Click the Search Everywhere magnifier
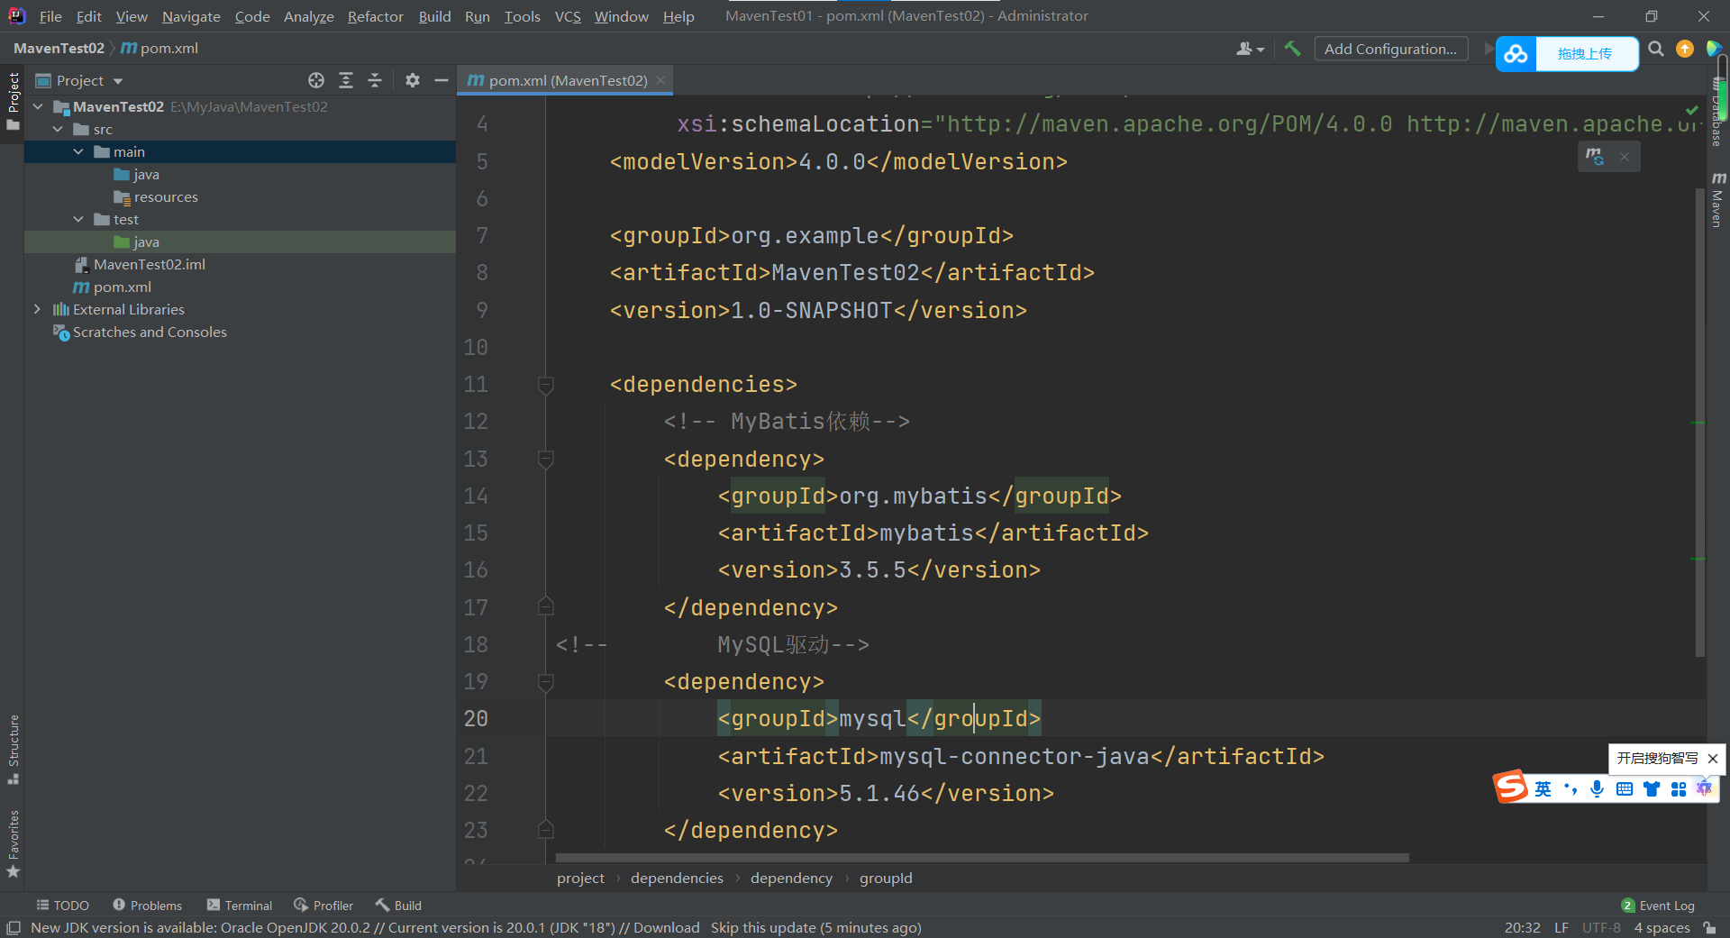The image size is (1730, 938). pos(1656,49)
